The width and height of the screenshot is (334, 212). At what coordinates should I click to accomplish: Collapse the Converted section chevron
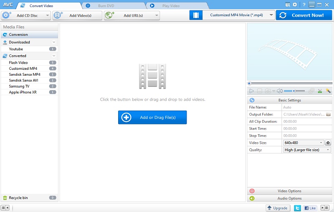[54, 56]
